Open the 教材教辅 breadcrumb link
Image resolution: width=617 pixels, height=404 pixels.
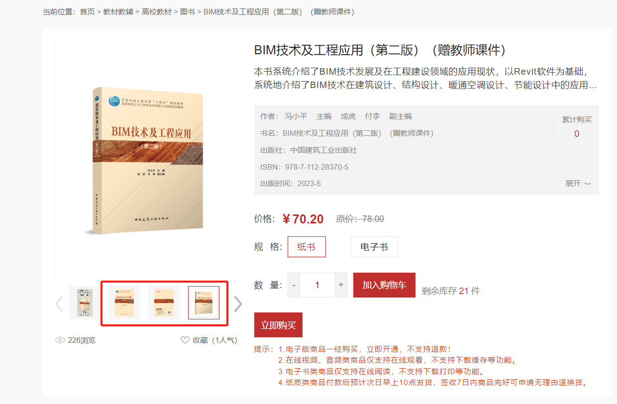tap(118, 11)
